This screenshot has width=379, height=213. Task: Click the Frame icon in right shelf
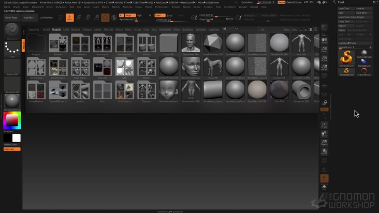click(x=324, y=125)
